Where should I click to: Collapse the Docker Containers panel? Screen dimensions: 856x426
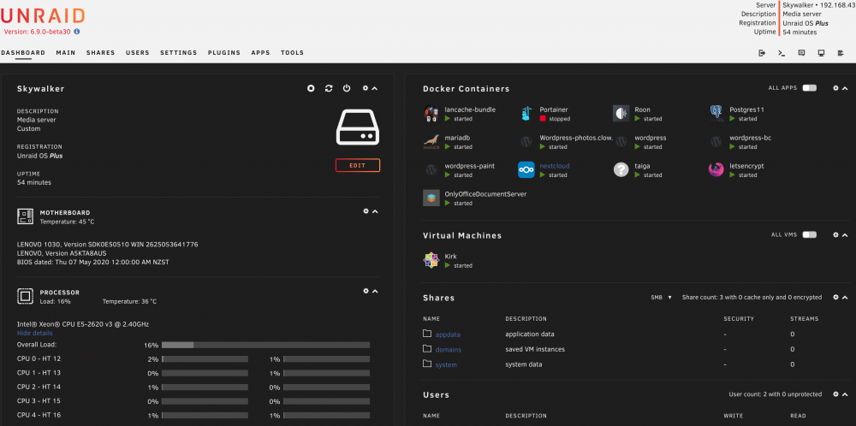(845, 88)
